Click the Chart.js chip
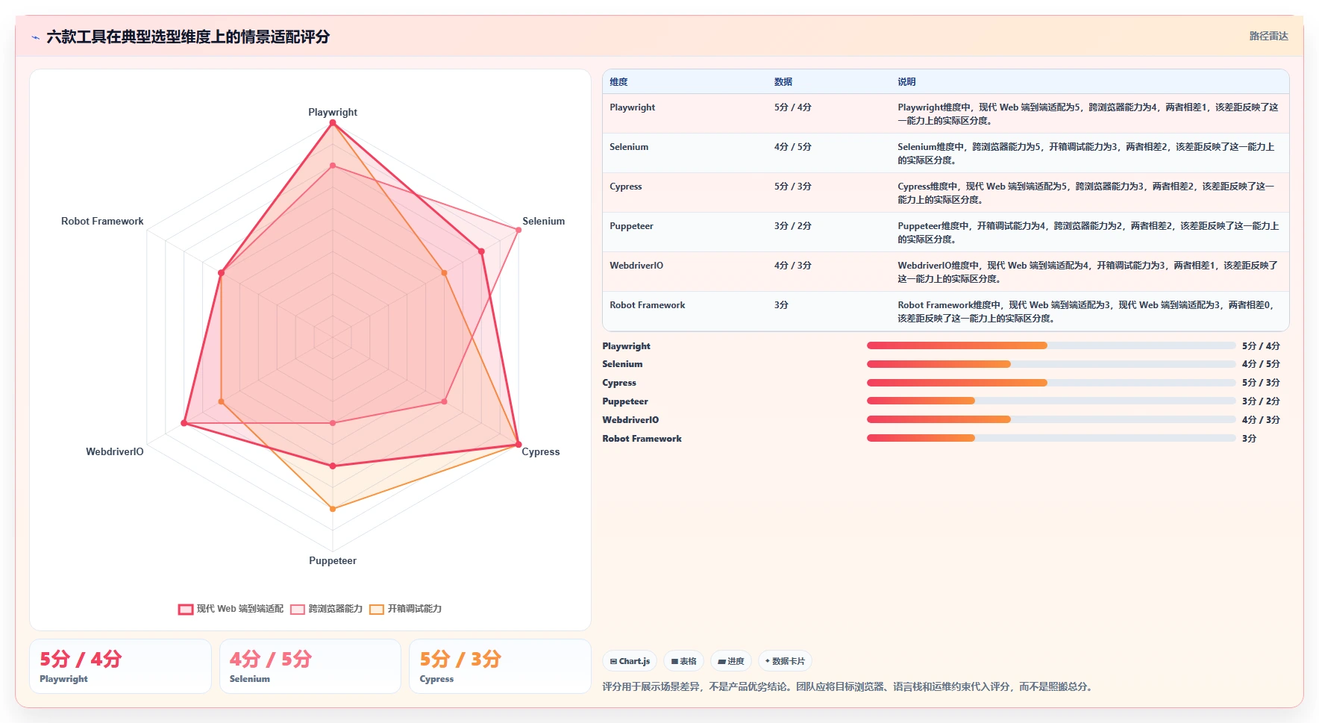Screen dimensions: 1319x723 tap(630, 661)
